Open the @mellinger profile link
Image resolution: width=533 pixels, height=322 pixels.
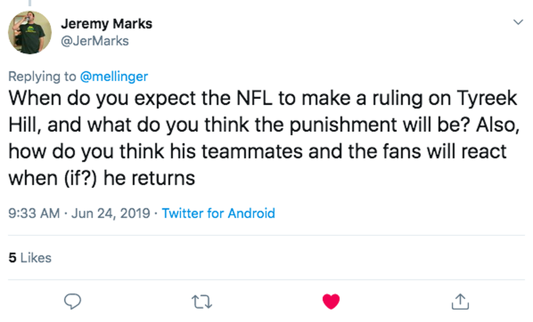(114, 76)
